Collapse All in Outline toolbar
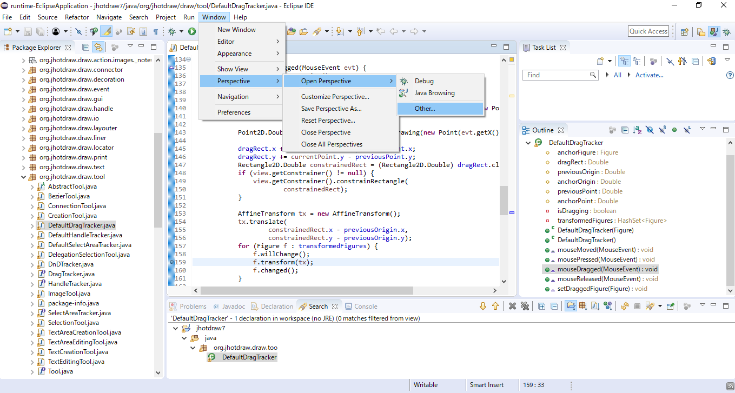 point(625,130)
